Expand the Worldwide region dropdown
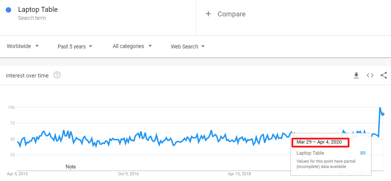391x181 pixels. (23, 46)
